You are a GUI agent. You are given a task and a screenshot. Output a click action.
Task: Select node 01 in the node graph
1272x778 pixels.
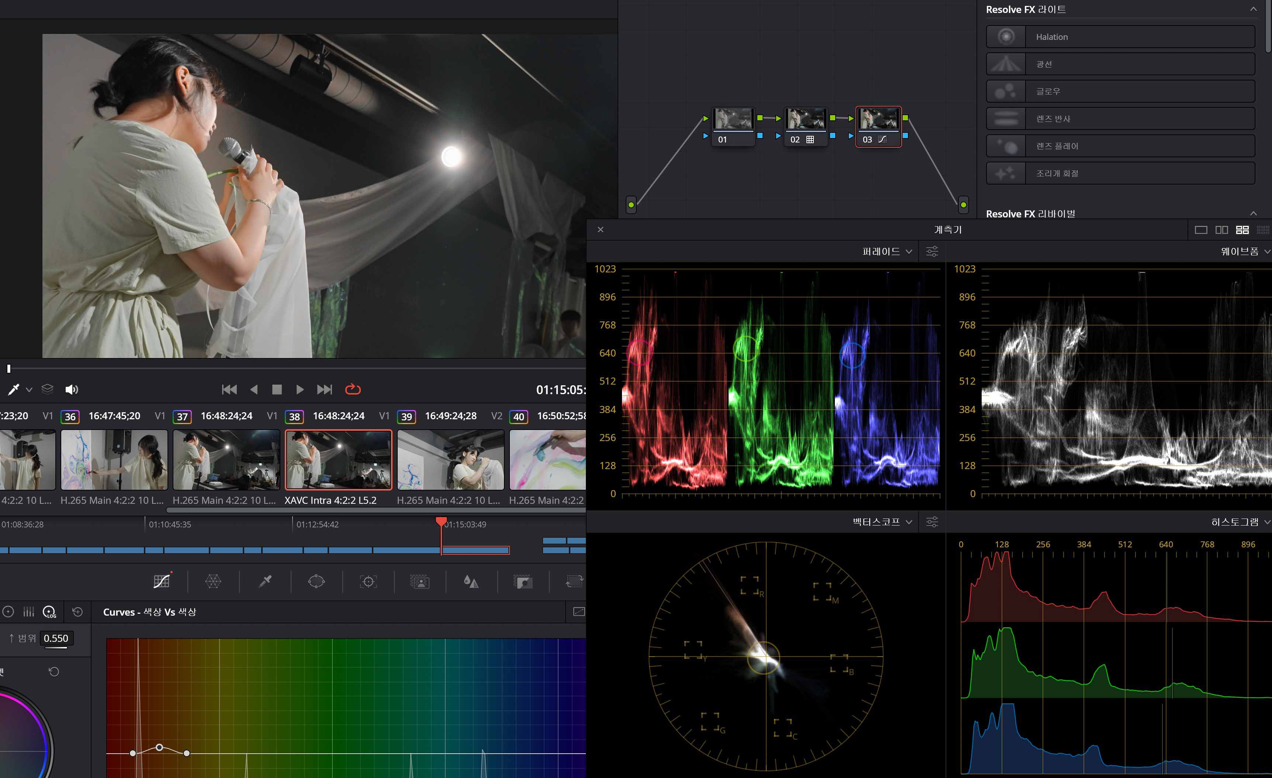coord(733,127)
